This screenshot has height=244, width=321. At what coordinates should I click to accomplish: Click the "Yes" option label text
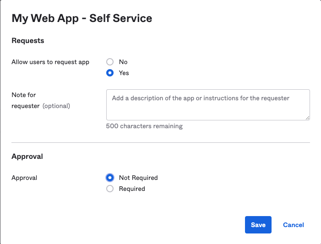point(124,73)
